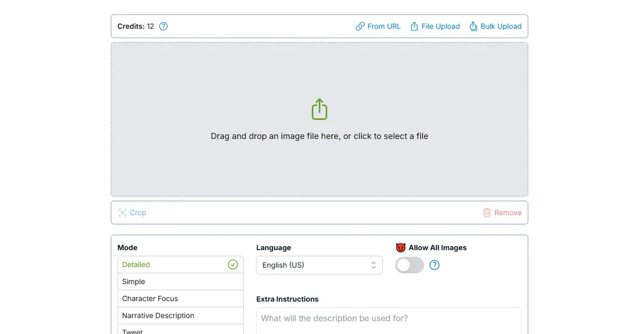This screenshot has width=637, height=334.
Task: Click the help icon beside the Allow All Images toggle
Action: (434, 265)
